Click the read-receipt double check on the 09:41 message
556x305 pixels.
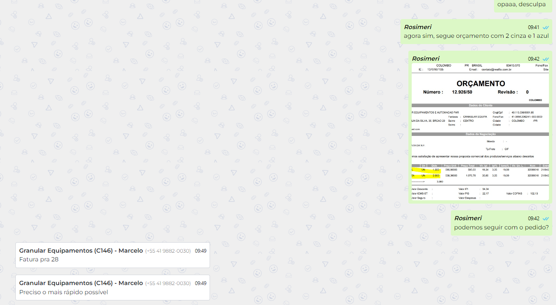(546, 27)
